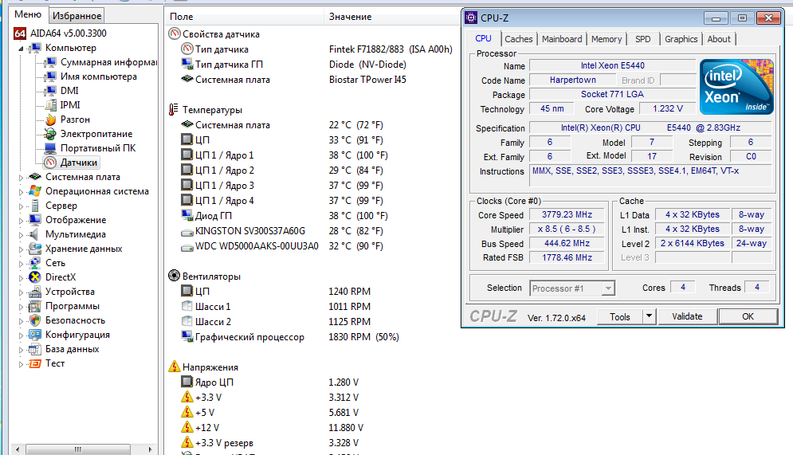793x455 pixels.
Task: Click the Intel Xeon inside logo
Action: click(736, 87)
